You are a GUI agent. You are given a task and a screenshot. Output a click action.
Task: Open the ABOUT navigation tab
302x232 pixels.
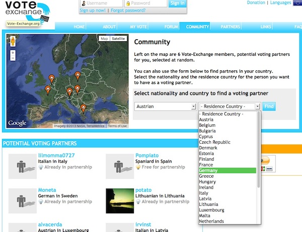click(x=109, y=27)
